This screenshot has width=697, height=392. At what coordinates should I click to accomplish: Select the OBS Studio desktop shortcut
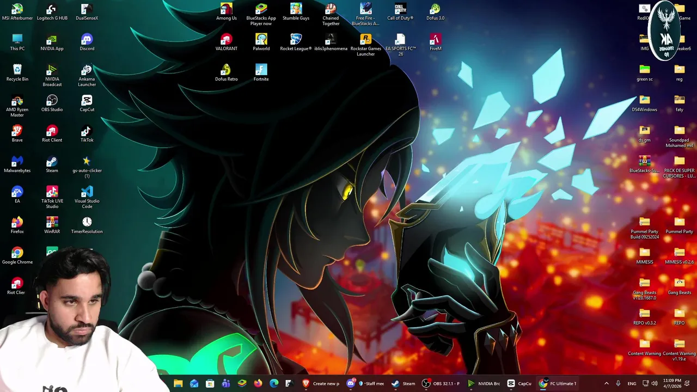click(x=52, y=103)
